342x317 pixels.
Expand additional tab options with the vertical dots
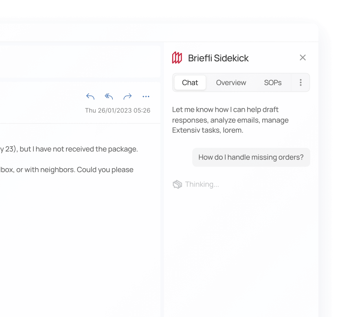click(x=300, y=82)
